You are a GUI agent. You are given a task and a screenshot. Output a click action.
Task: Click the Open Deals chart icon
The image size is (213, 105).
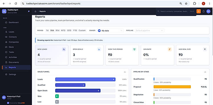pyautogui.click(x=99, y=49)
